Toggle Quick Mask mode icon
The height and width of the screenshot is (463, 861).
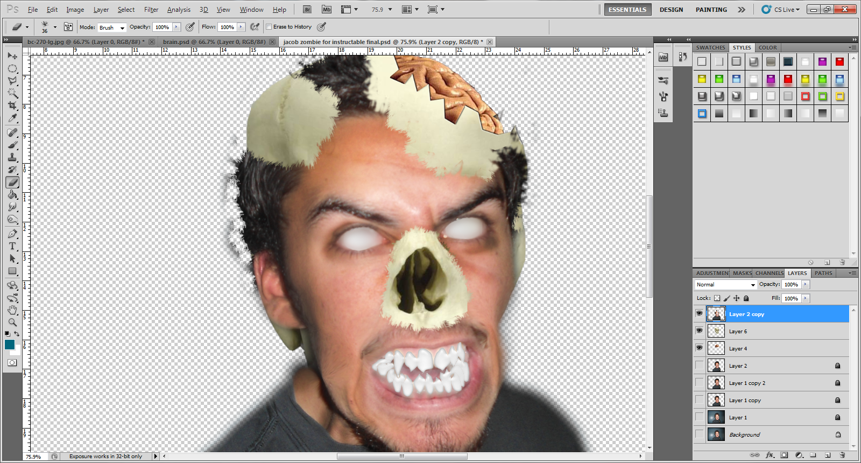(12, 363)
